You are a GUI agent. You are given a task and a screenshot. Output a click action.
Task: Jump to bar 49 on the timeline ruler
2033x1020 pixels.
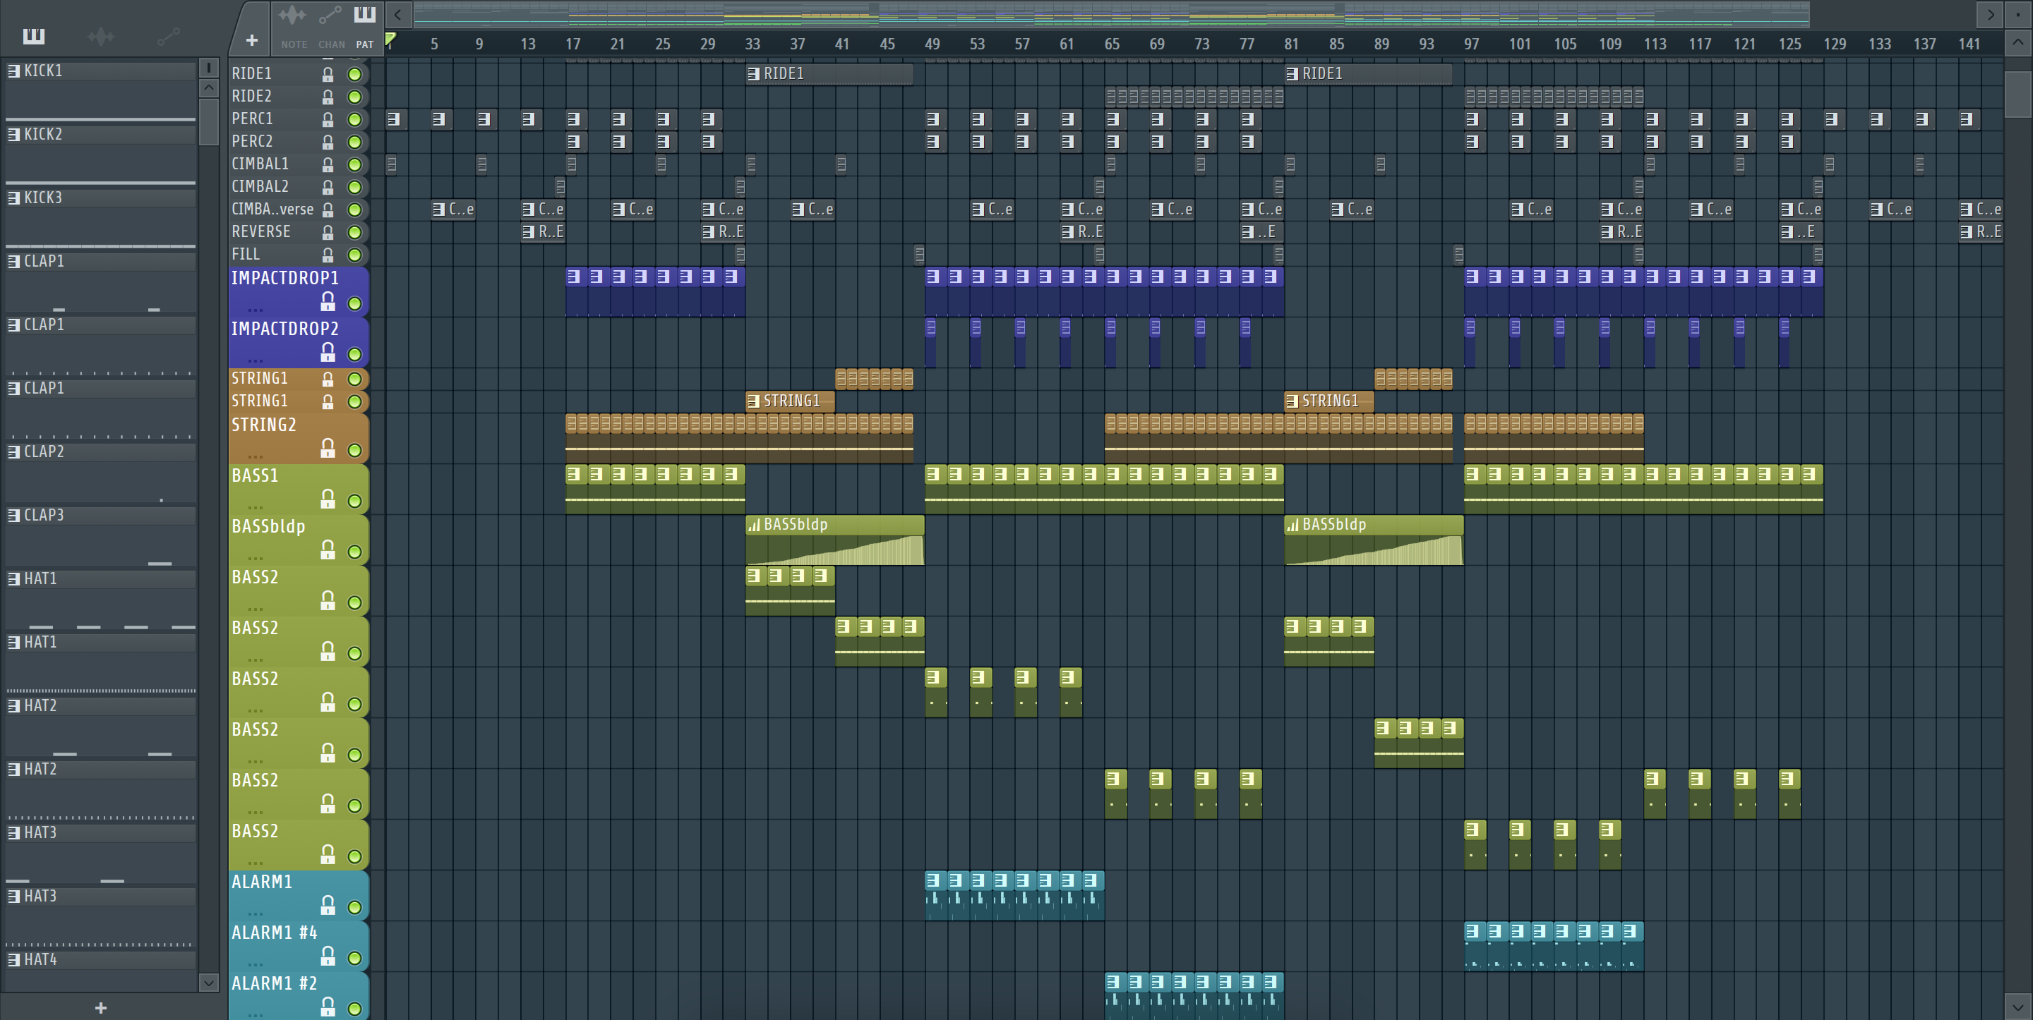(x=932, y=44)
